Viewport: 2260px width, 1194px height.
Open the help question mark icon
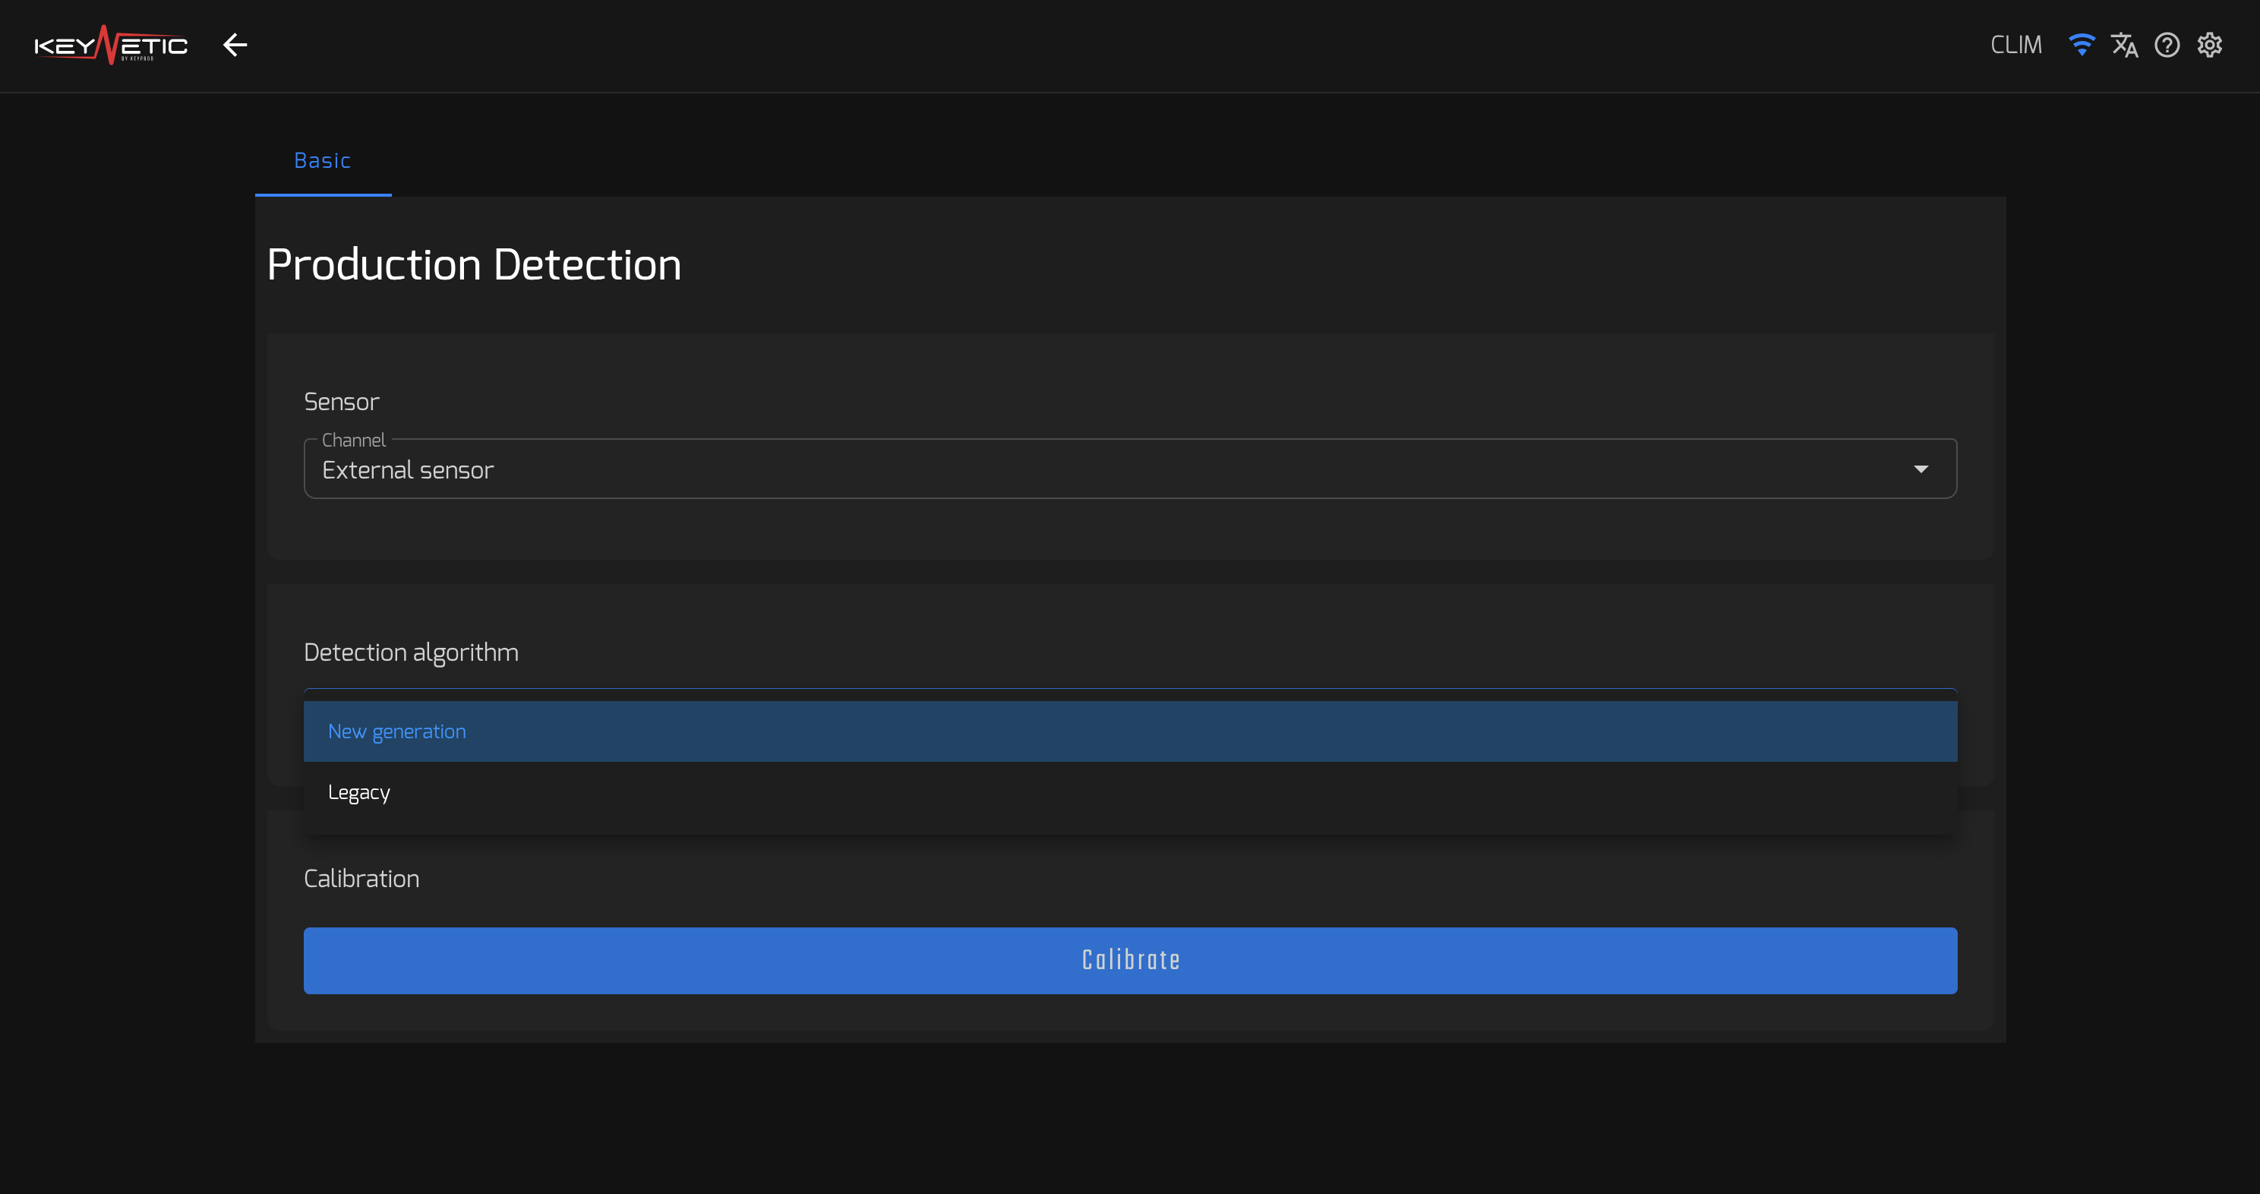[x=2167, y=45]
